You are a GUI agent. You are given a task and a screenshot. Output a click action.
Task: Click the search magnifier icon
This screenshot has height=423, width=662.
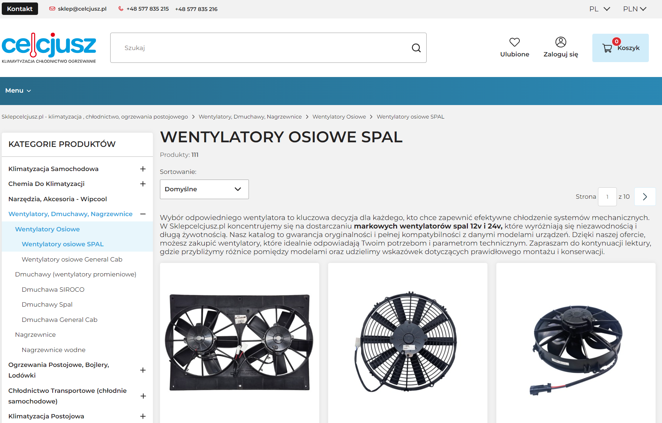[416, 48]
